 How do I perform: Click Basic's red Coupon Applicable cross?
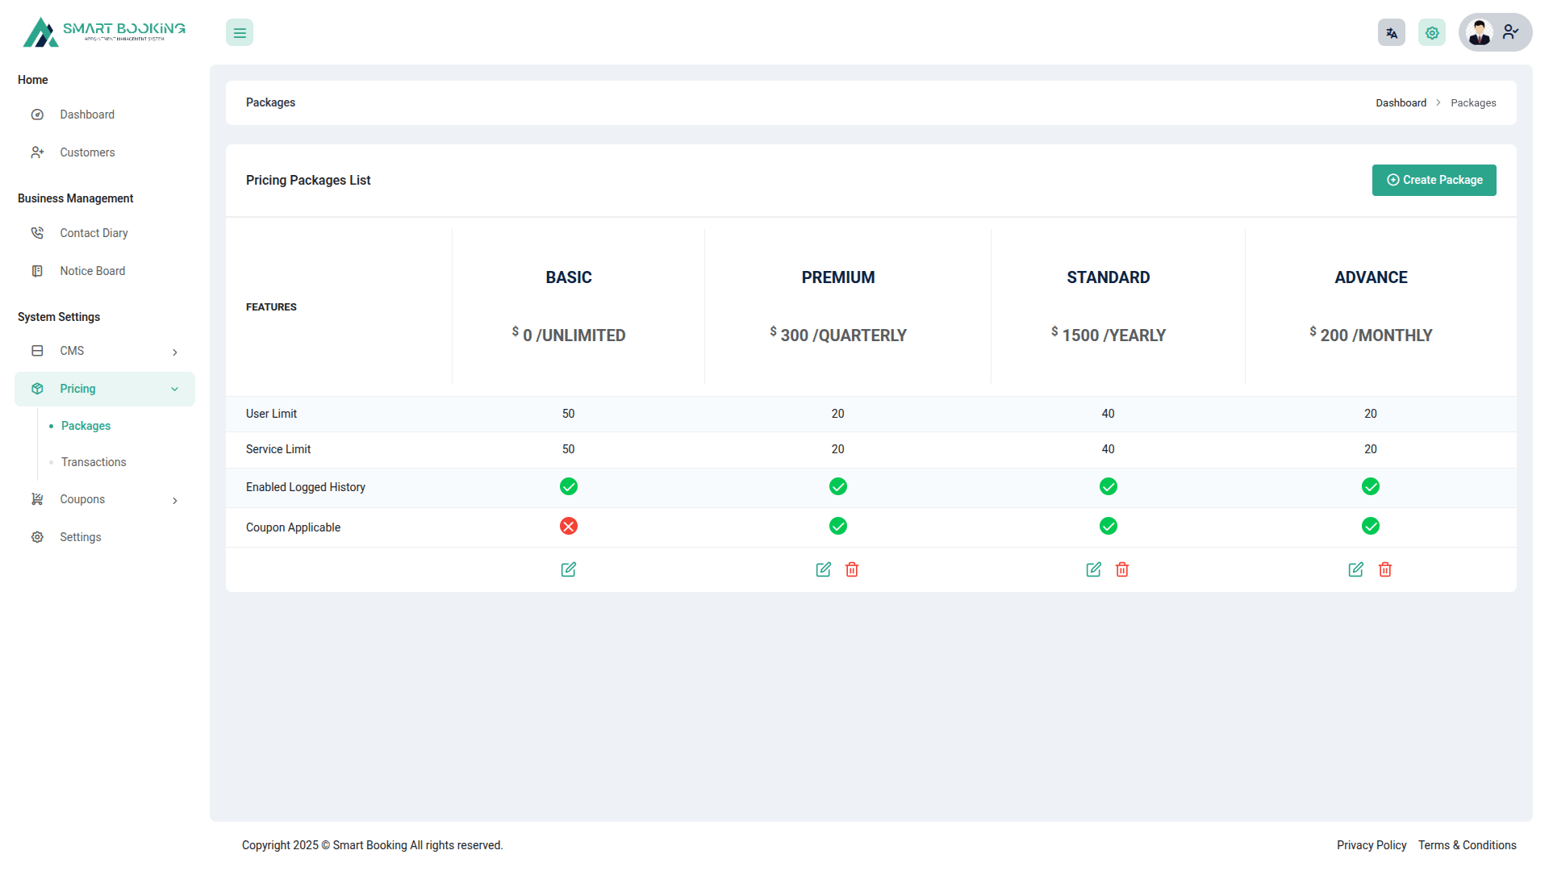tap(569, 527)
